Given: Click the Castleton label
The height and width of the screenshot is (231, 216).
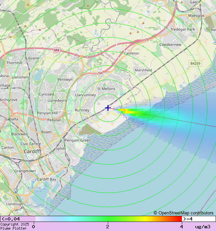Looking at the screenshot, I should tap(131, 53).
